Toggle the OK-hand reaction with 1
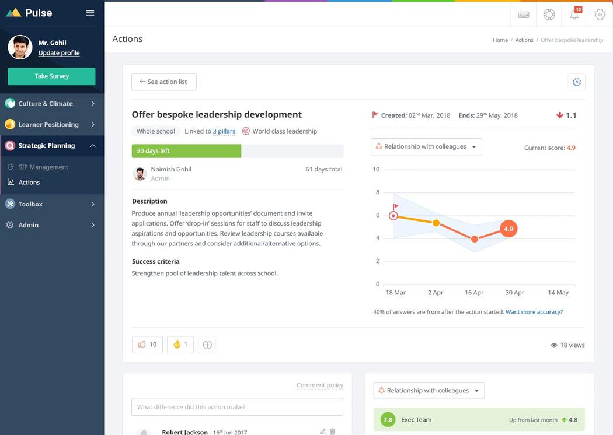This screenshot has width=613, height=435. [x=180, y=345]
